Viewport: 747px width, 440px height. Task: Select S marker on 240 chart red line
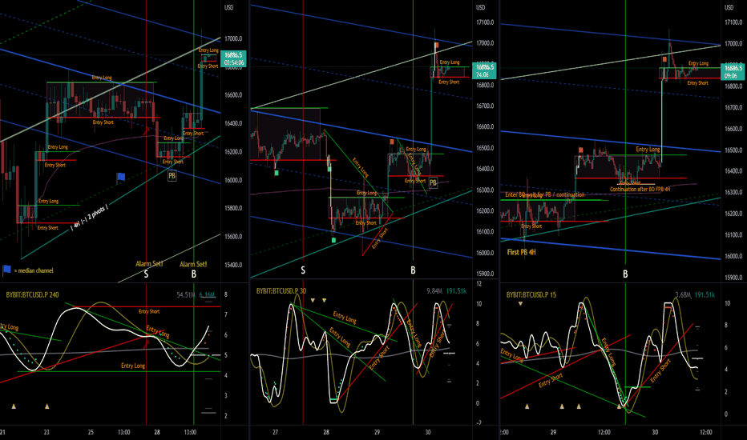(146, 274)
